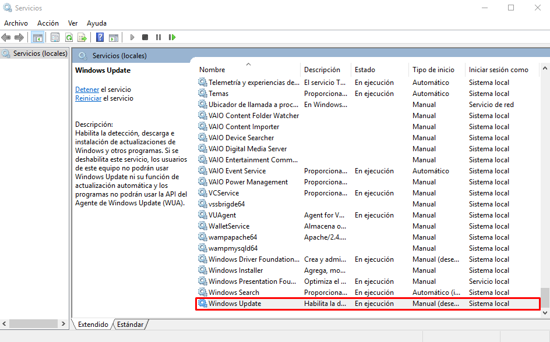Click gear icon beside VCService

(202, 193)
